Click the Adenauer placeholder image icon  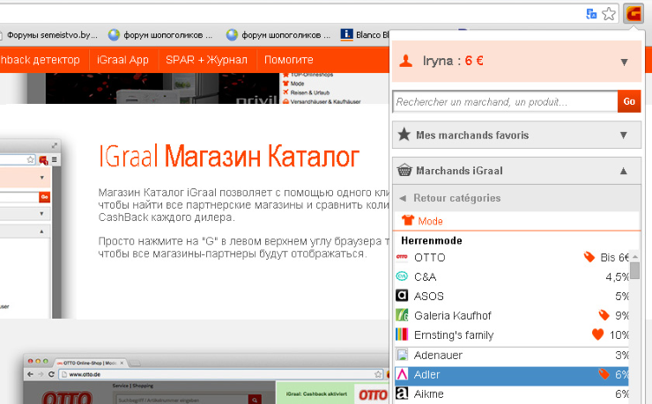(x=402, y=355)
